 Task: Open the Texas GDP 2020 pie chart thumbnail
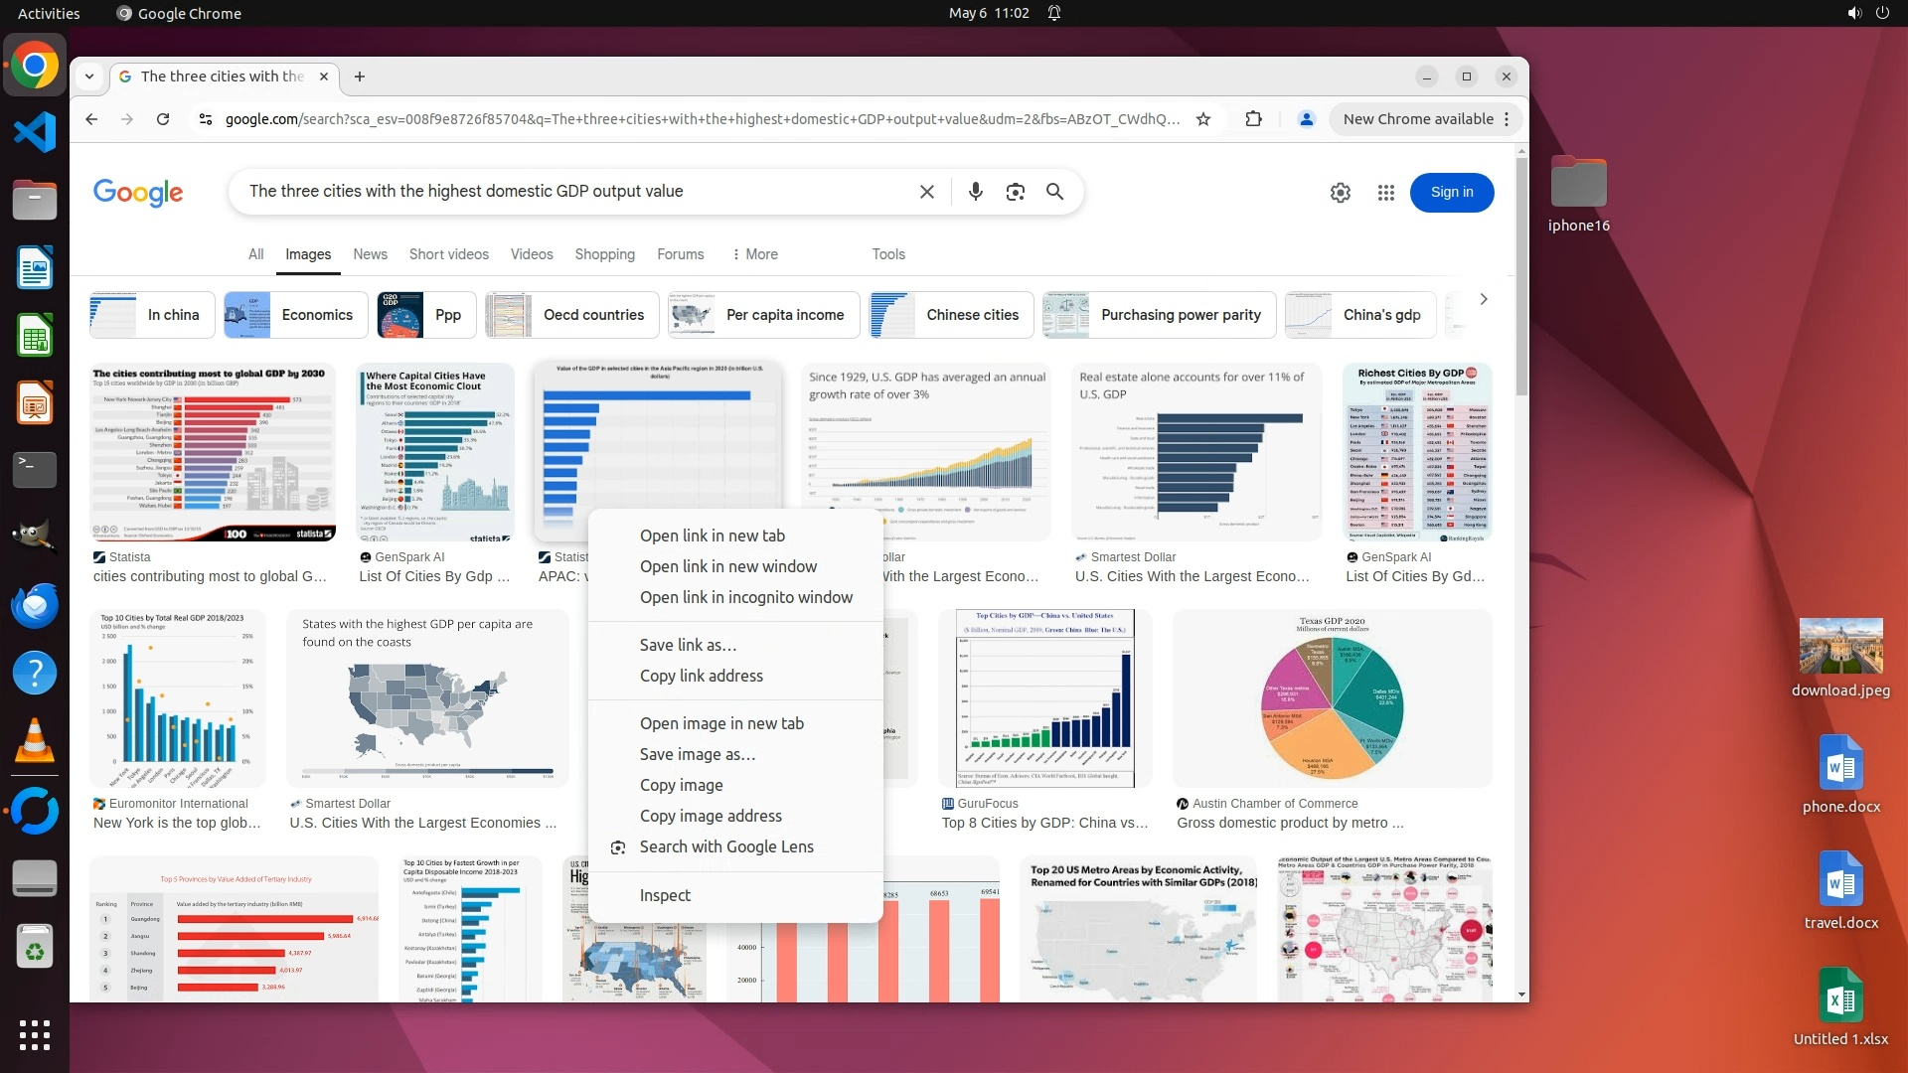coord(1331,698)
